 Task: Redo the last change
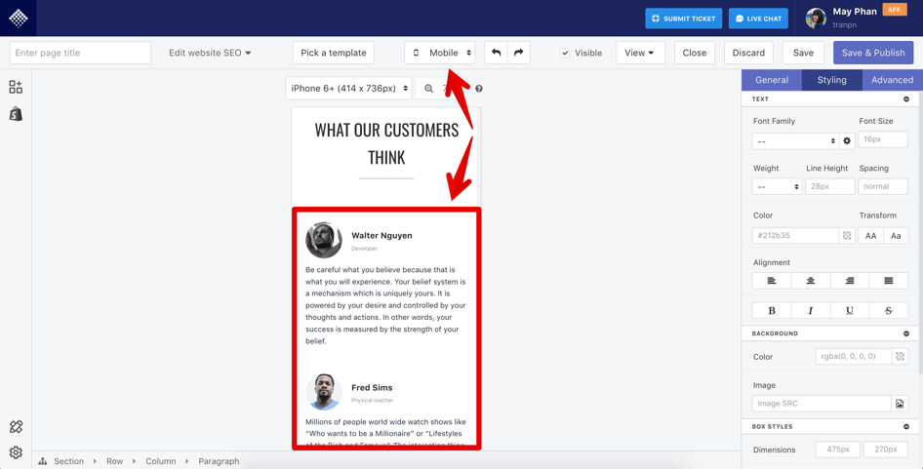(519, 53)
